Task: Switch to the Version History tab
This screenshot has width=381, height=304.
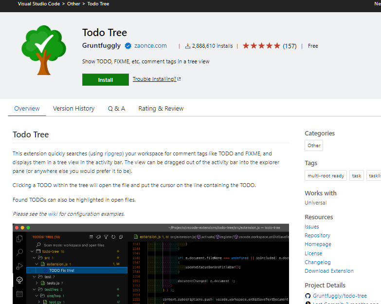Action: (73, 109)
